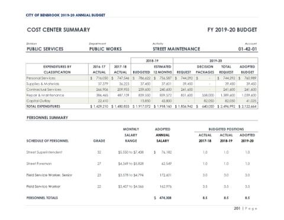Click the Street Superintendent salary 76,182

(166, 152)
